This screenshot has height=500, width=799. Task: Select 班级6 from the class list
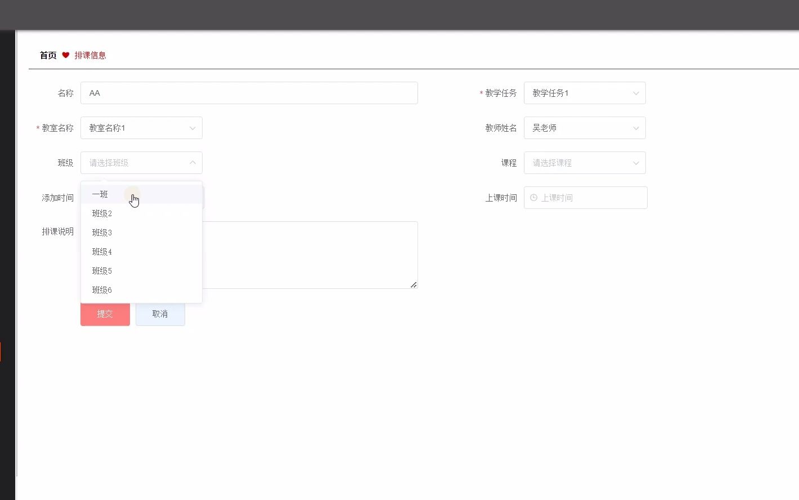[x=141, y=290]
